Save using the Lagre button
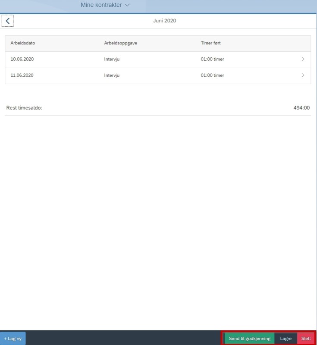 point(286,339)
